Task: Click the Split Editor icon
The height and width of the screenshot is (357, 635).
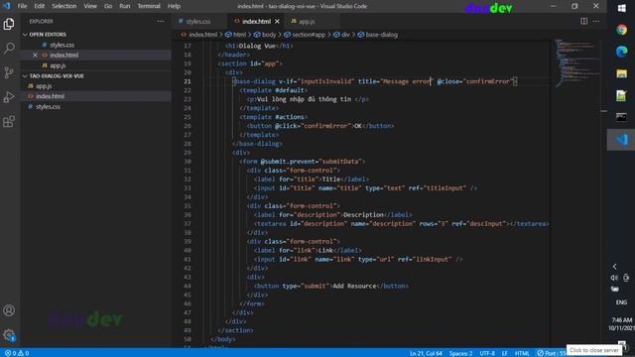Action: (x=584, y=21)
